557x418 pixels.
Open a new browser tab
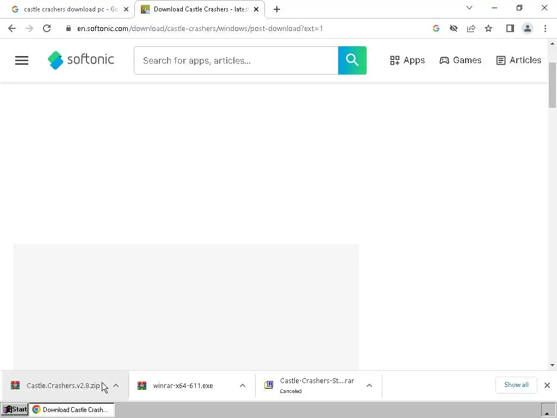pyautogui.click(x=277, y=9)
